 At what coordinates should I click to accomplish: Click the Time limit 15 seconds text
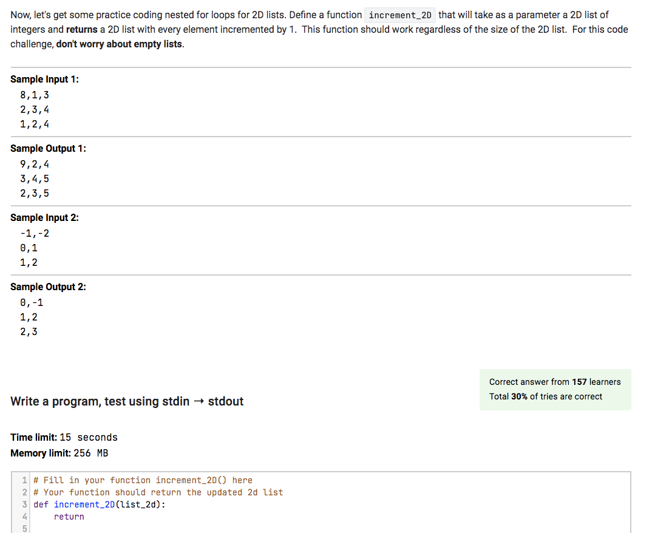click(x=64, y=437)
